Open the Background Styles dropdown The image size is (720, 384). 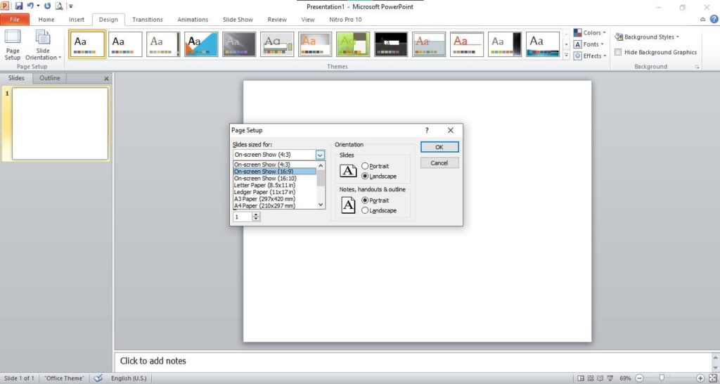point(647,37)
